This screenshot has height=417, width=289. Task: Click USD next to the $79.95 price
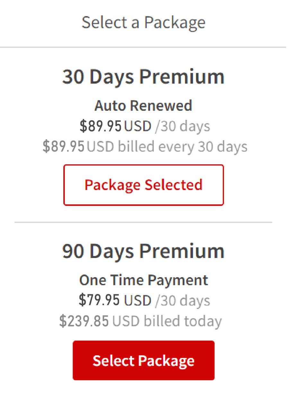[x=138, y=301]
